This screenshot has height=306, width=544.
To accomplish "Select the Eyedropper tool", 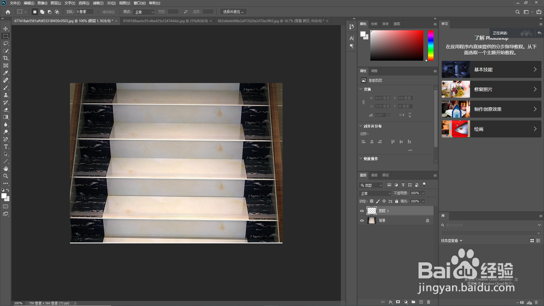I will pyautogui.click(x=6, y=73).
